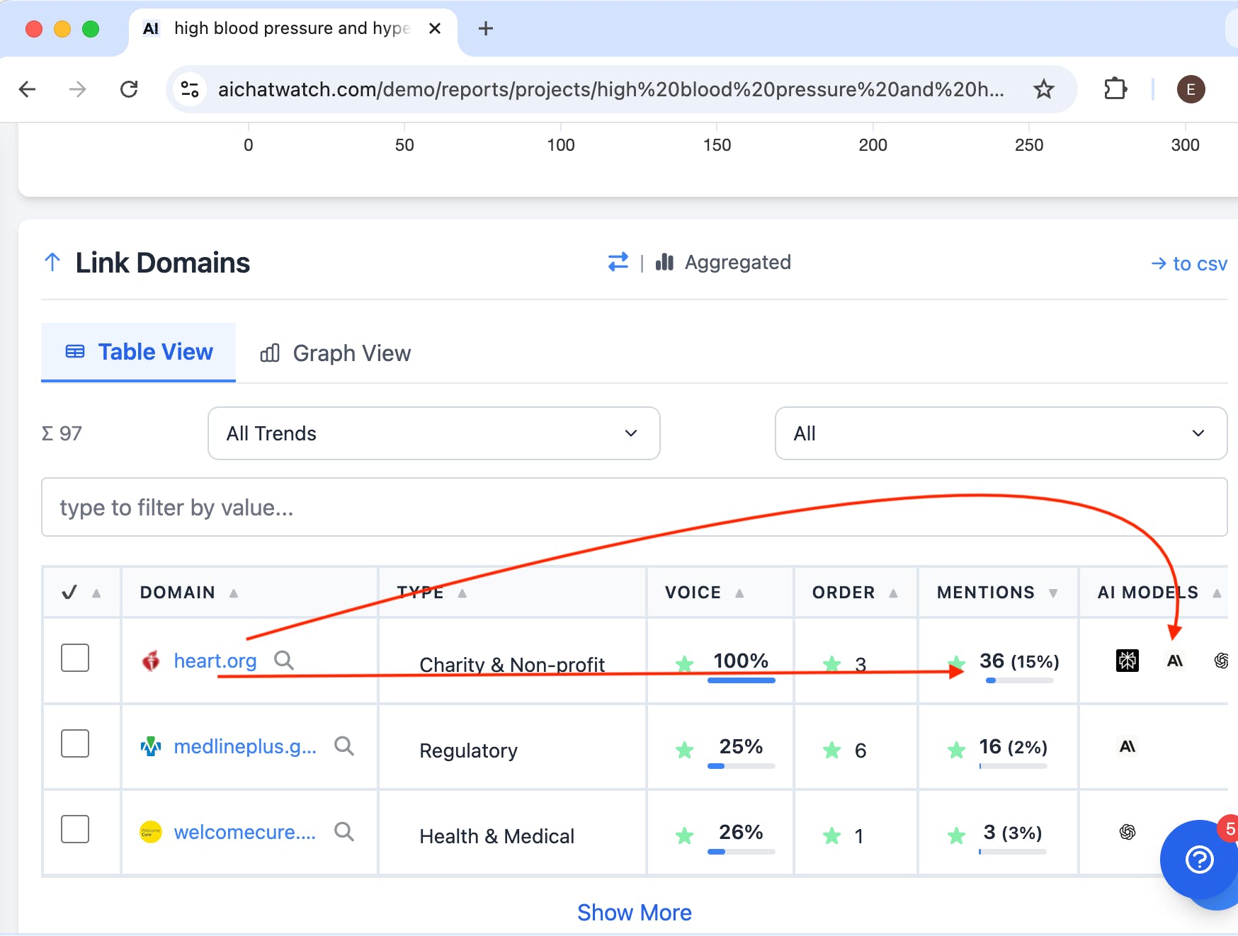Image resolution: width=1238 pixels, height=936 pixels.
Task: Check the welcomecure row checkbox
Action: [75, 829]
